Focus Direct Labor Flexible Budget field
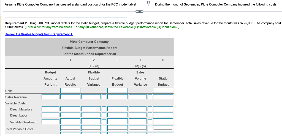 click(118, 115)
